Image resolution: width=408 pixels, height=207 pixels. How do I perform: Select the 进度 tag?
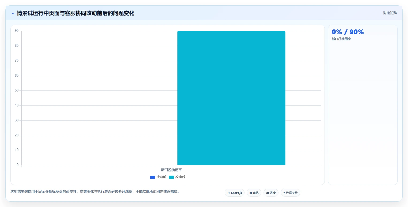click(271, 193)
